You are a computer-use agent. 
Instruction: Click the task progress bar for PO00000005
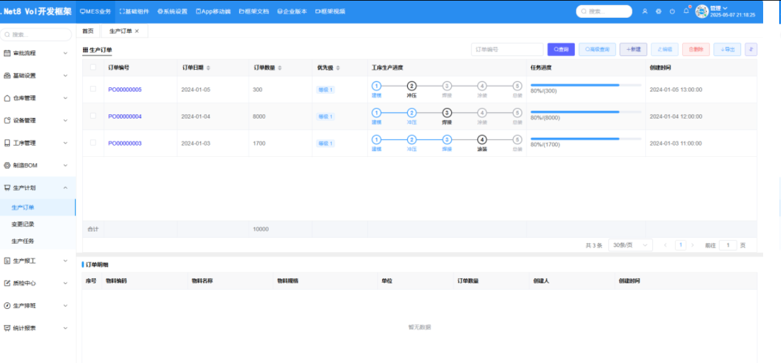pos(585,85)
